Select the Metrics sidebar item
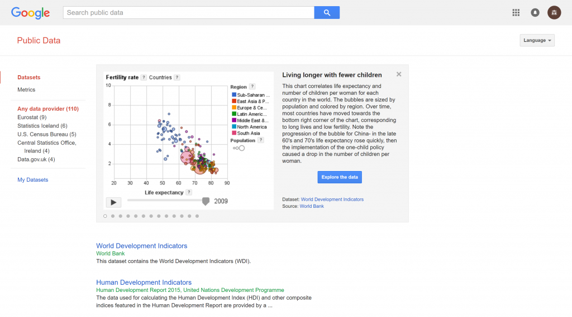The width and height of the screenshot is (572, 317). click(x=26, y=90)
